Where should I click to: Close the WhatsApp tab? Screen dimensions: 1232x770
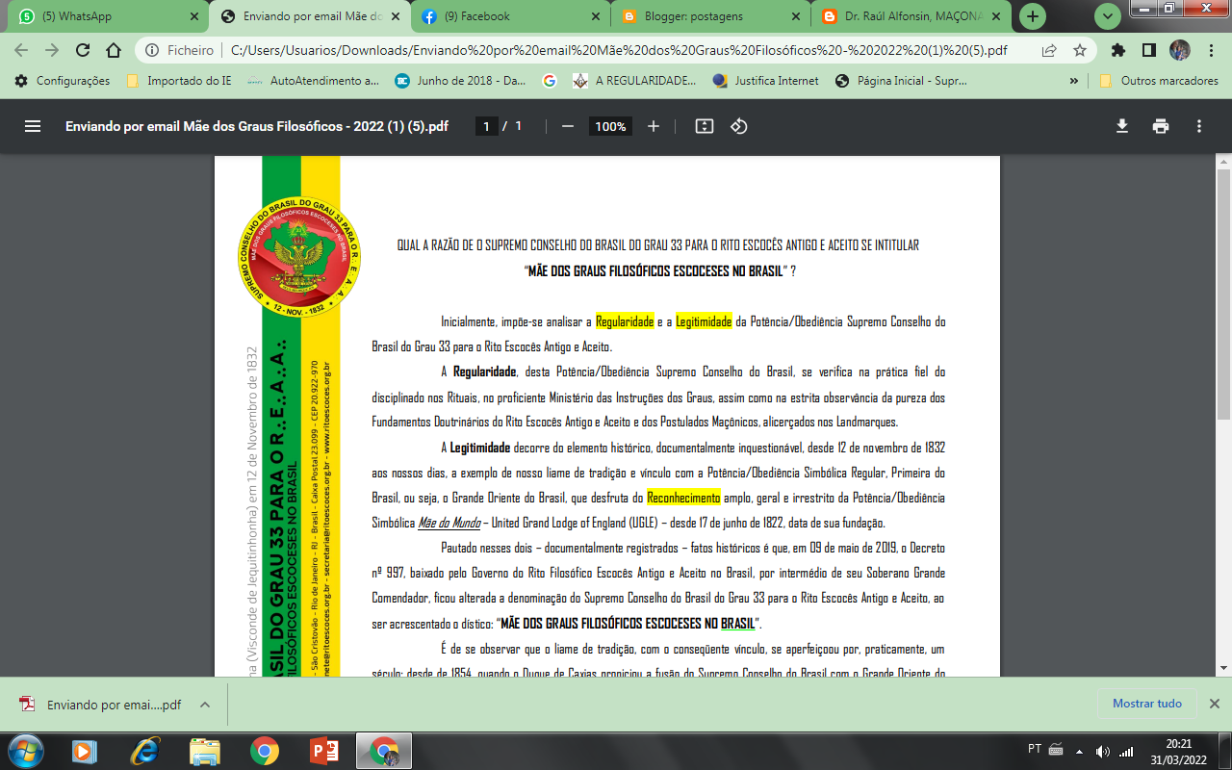pos(193,16)
